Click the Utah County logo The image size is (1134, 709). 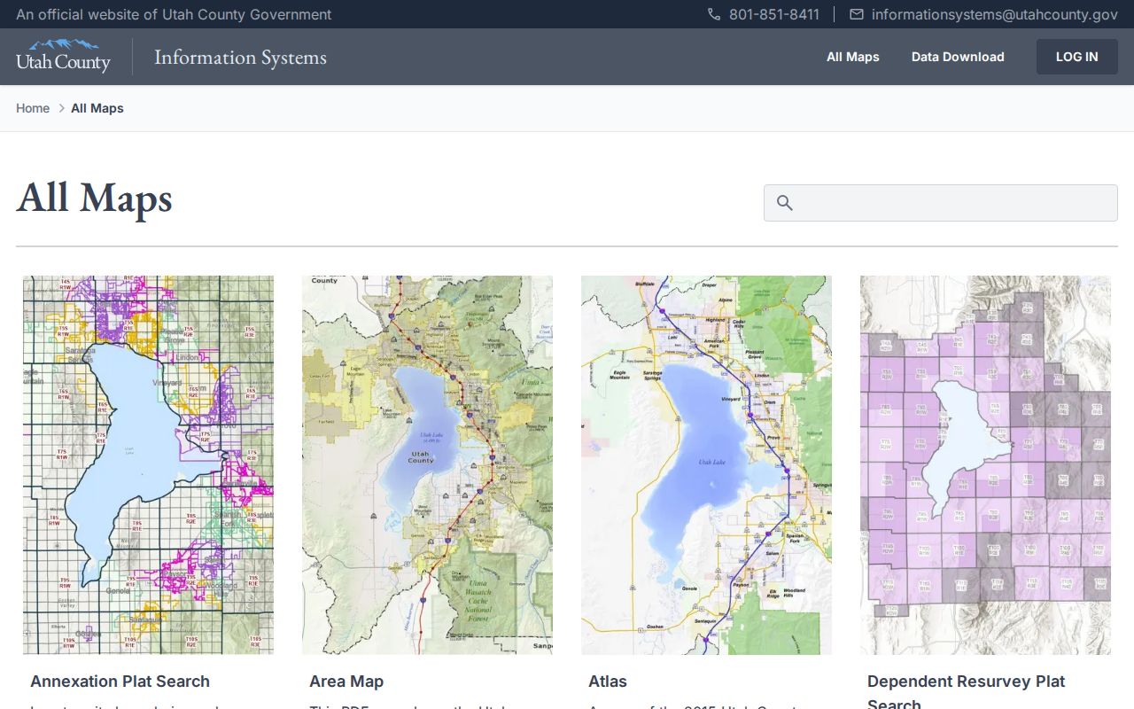64,56
